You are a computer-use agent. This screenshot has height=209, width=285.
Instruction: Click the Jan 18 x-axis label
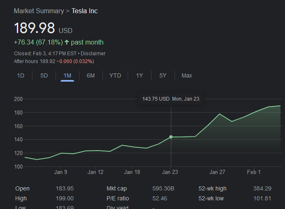[x=132, y=172]
